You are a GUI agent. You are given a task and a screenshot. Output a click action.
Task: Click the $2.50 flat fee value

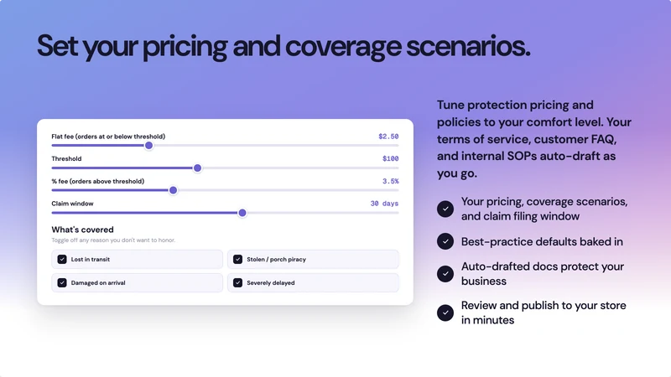point(388,137)
